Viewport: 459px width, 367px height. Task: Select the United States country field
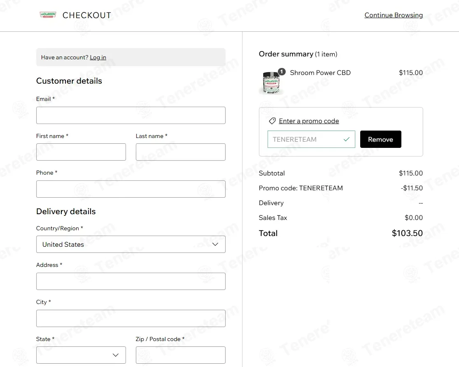pos(131,244)
